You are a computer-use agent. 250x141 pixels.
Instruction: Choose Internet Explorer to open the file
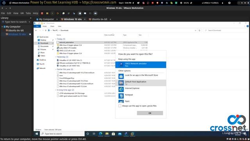[x=141, y=89]
